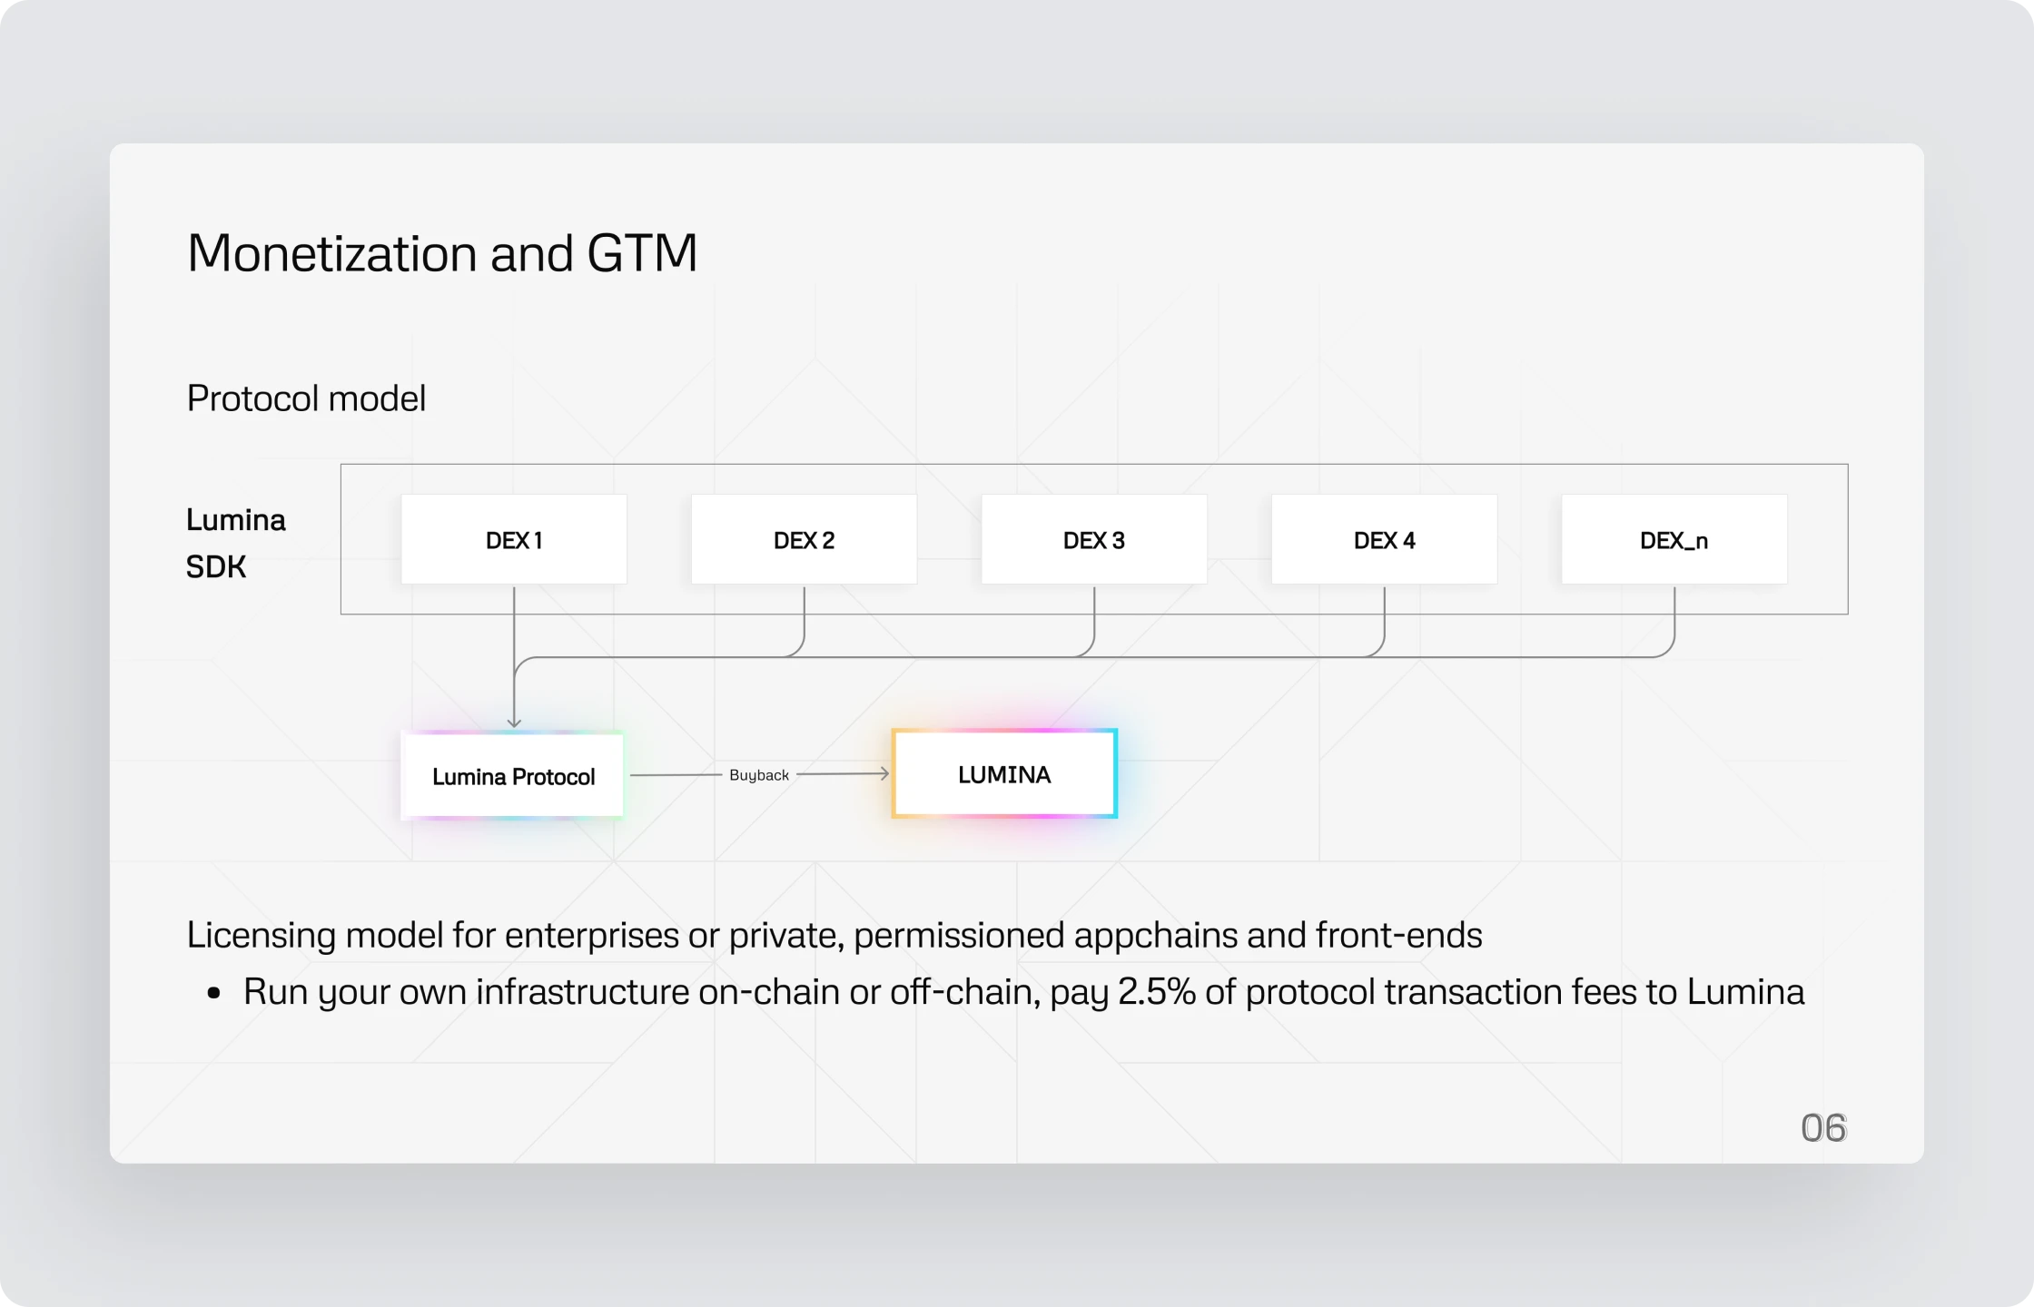Click the connector line below DEX_n
The height and width of the screenshot is (1307, 2034).
1674,621
